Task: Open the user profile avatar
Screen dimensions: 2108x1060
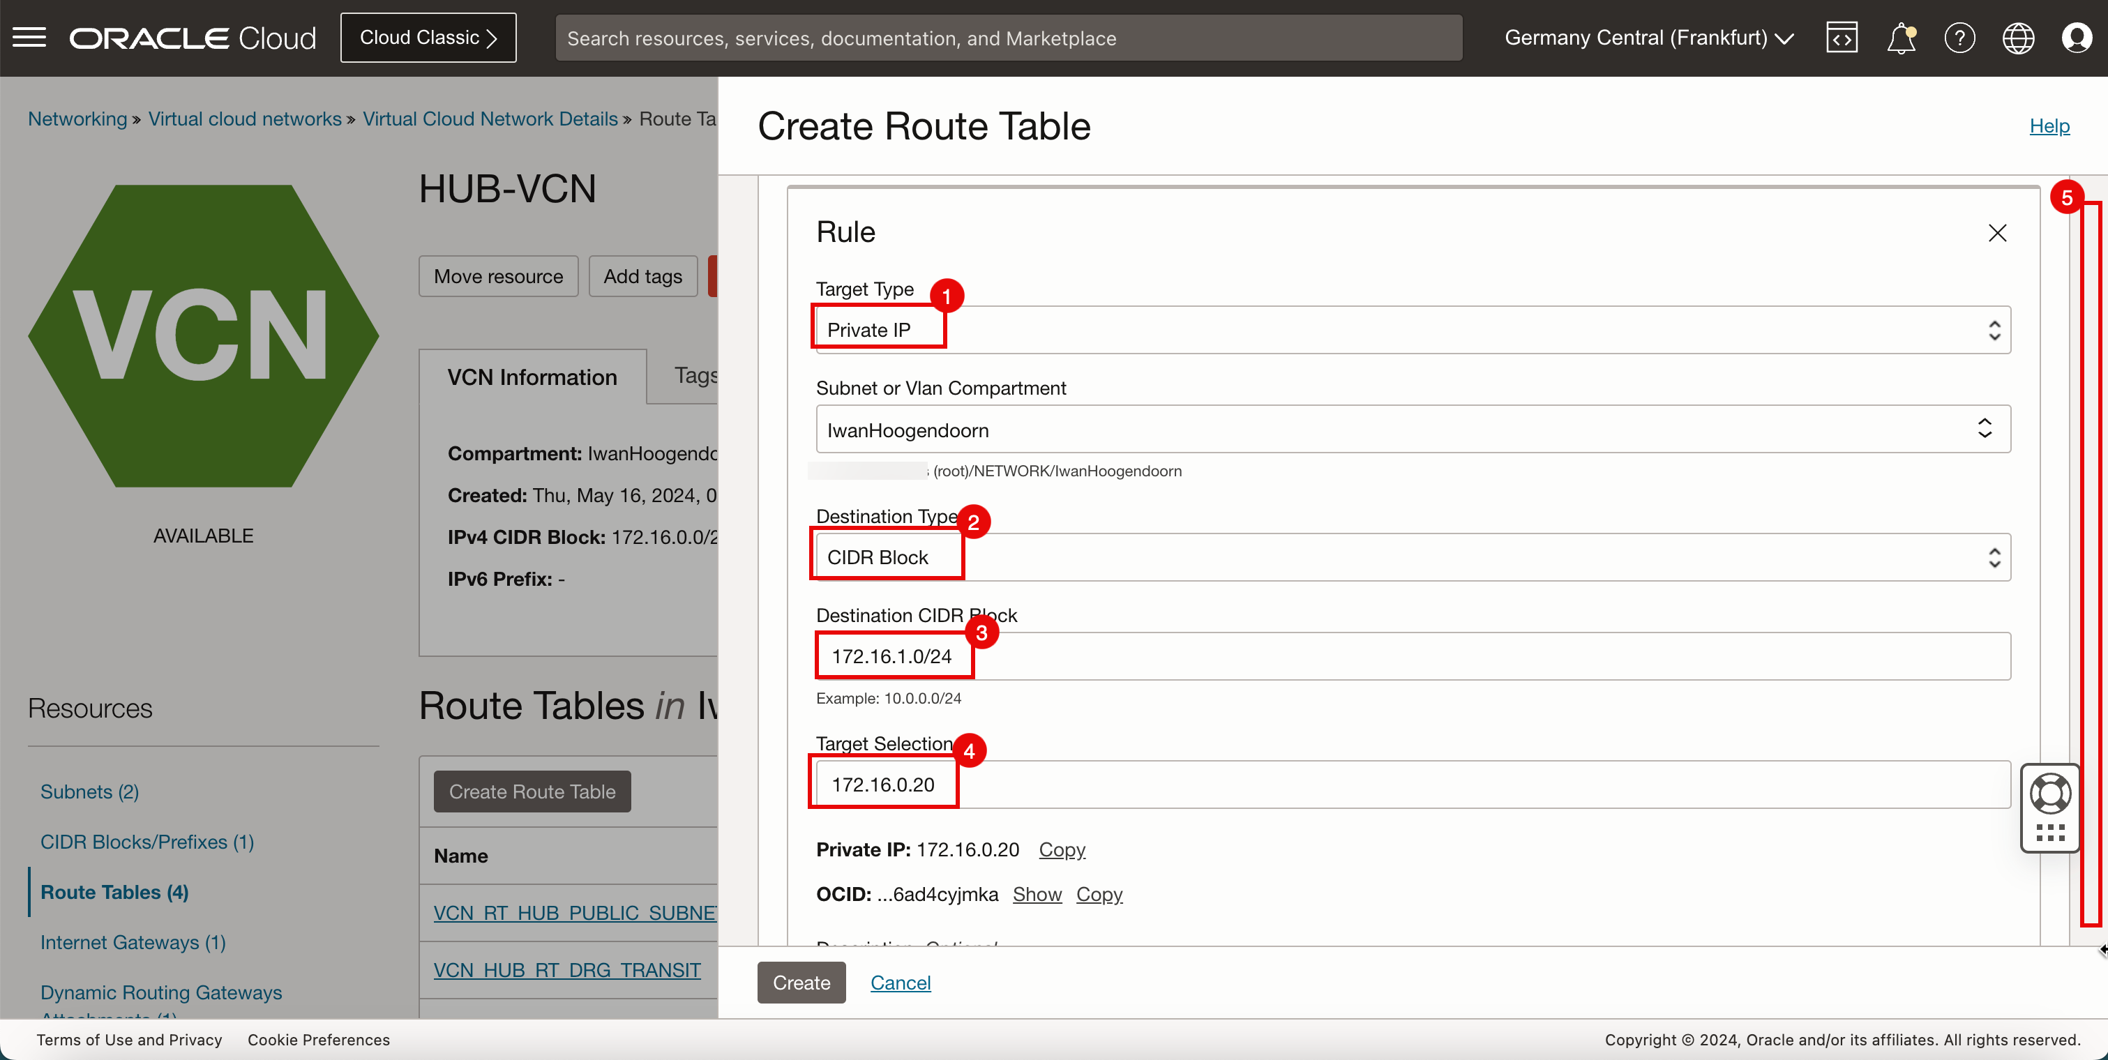Action: click(x=2077, y=38)
